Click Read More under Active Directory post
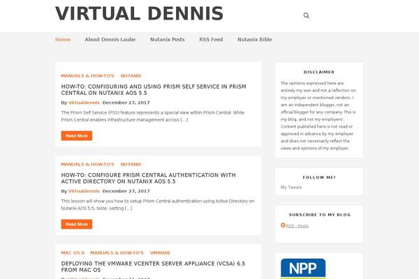This screenshot has height=279, width=419. [x=77, y=224]
